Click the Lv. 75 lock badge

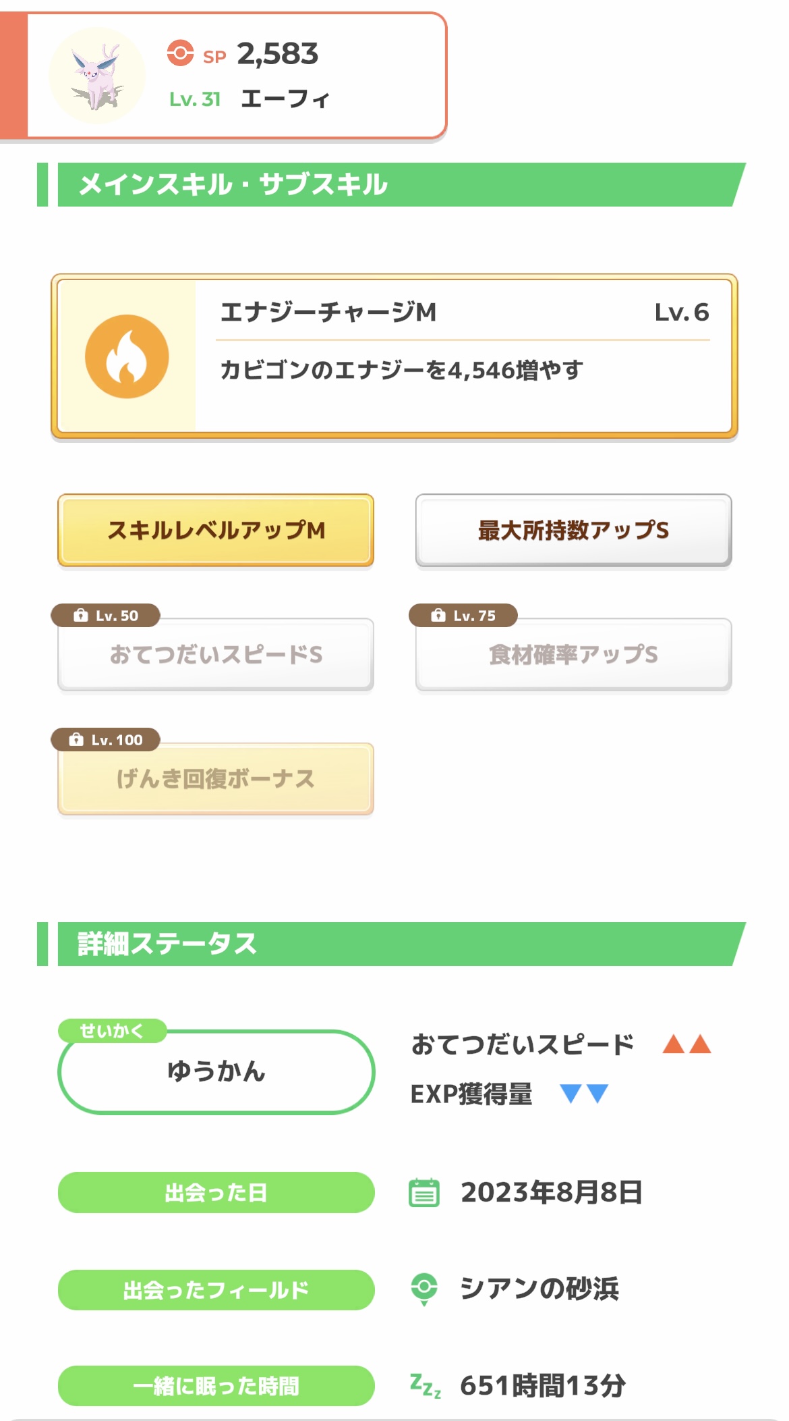[x=463, y=616]
